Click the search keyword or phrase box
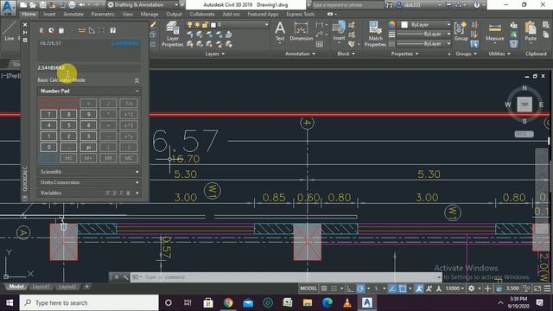This screenshot has width=553, height=311. pyautogui.click(x=347, y=5)
